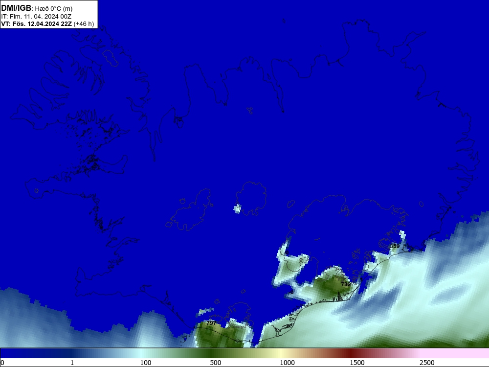This screenshot has height=367, width=489.
Task: Click the 1500 tick label on color scale
Action: 357,363
